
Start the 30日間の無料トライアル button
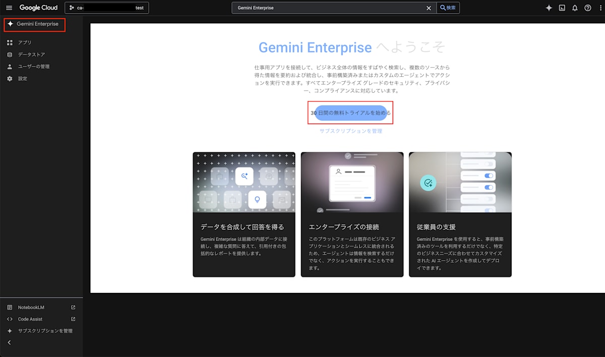pyautogui.click(x=350, y=113)
